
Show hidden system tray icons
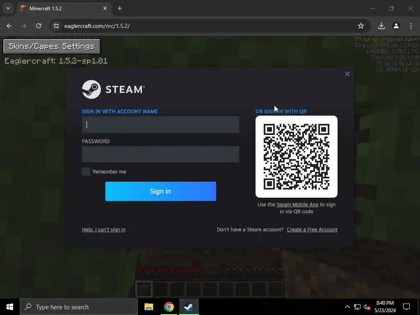point(347,307)
